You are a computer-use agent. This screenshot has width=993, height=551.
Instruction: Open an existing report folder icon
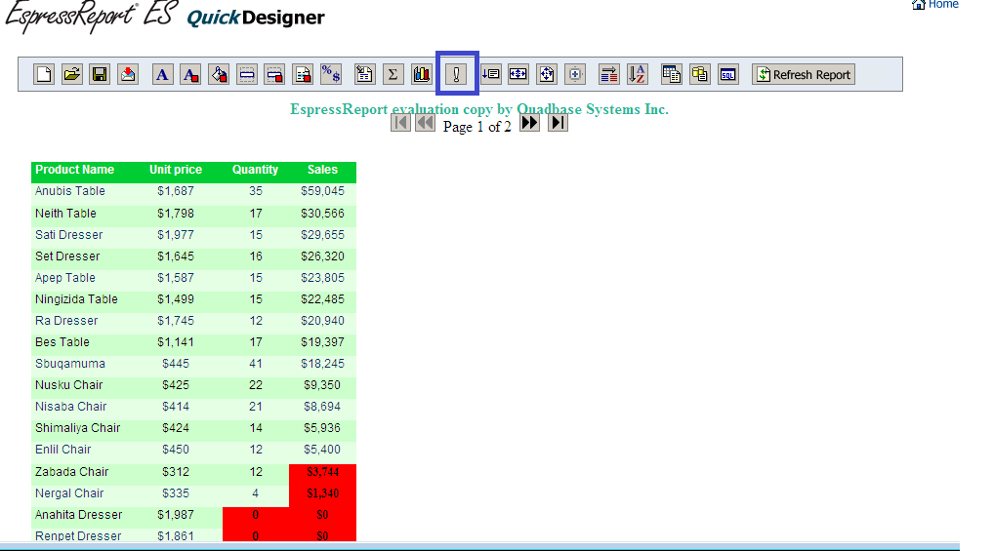click(x=71, y=75)
